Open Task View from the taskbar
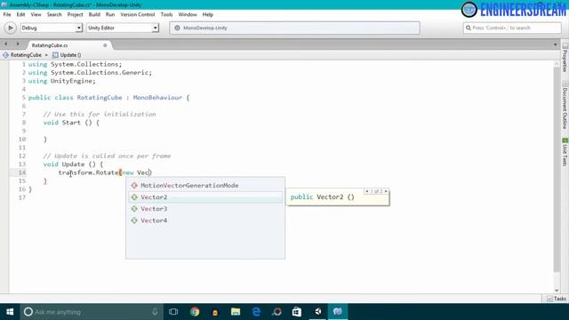Screen dimensions: 569x320 click(x=173, y=312)
